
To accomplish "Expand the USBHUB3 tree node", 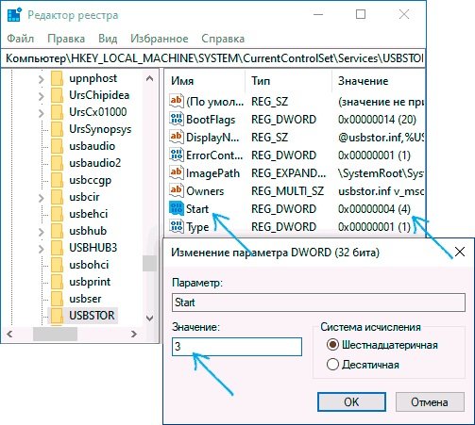I will 42,249.
